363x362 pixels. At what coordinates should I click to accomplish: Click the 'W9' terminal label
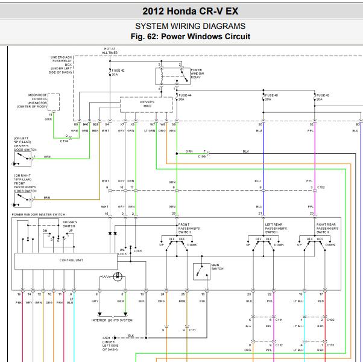coord(163,124)
